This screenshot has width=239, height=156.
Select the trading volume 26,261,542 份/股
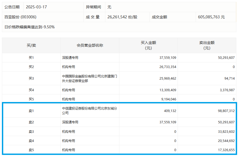tap(122, 17)
